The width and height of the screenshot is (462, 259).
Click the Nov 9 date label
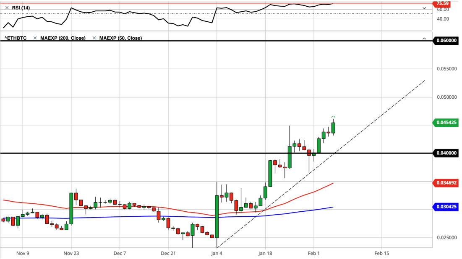pyautogui.click(x=23, y=253)
